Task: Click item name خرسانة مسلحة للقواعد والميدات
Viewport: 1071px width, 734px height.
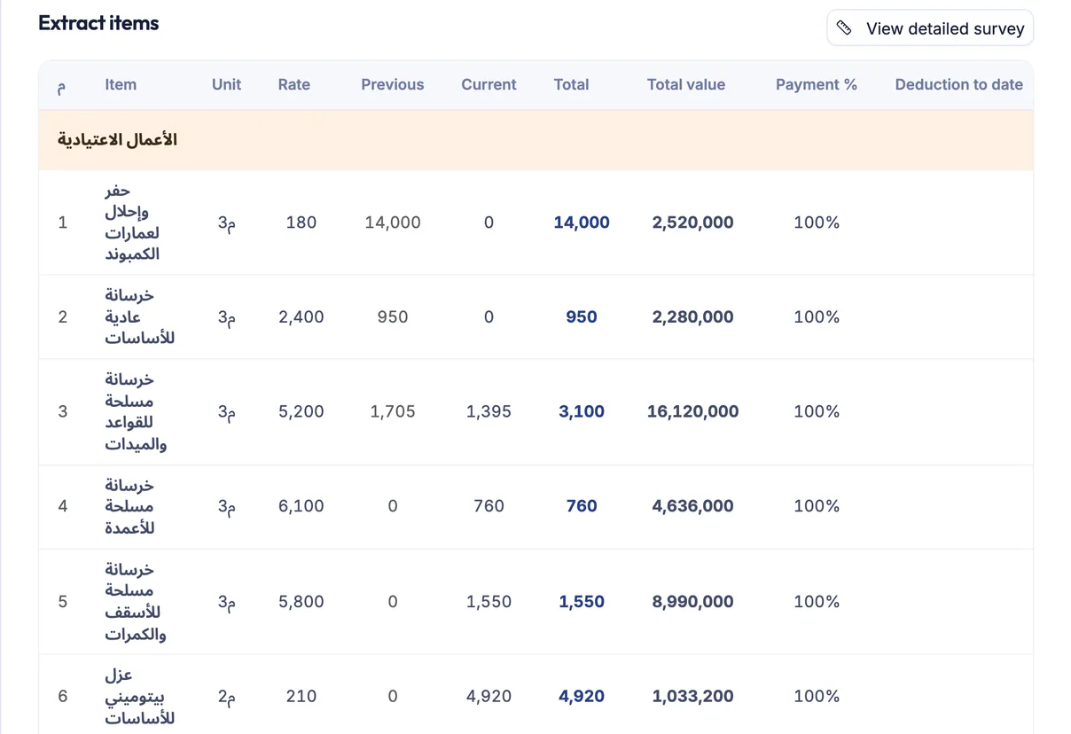Action: tap(136, 411)
